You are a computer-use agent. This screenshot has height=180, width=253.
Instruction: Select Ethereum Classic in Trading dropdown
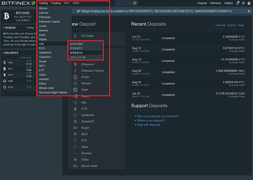[49, 22]
